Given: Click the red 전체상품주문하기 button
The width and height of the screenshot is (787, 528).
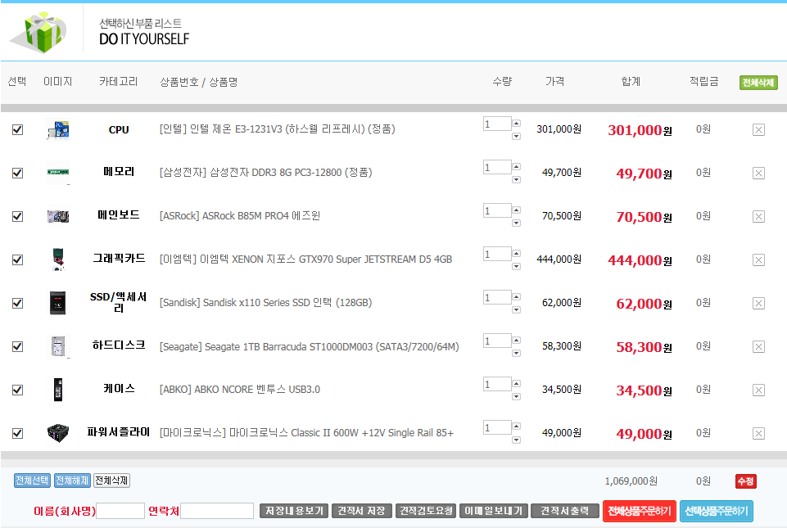Looking at the screenshot, I should (639, 512).
